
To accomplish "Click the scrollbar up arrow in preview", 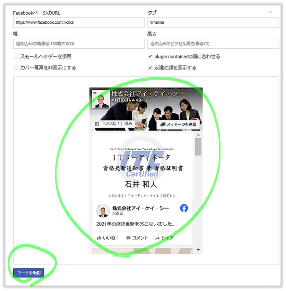I will pos(198,135).
